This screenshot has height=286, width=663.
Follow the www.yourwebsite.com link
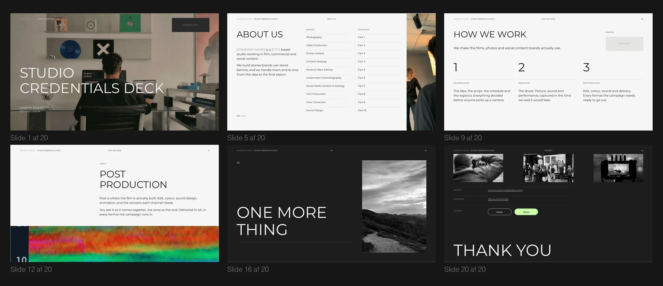[505, 190]
